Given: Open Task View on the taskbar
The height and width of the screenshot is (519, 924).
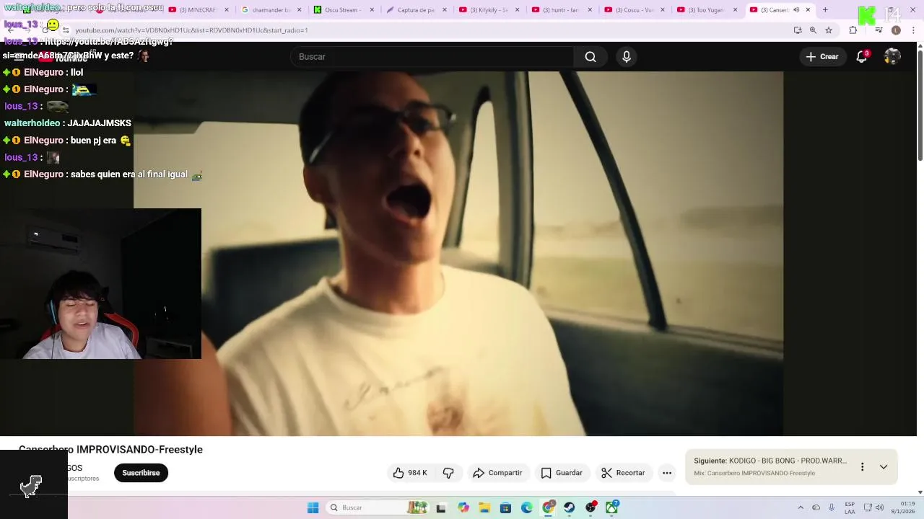Looking at the screenshot, I should click(441, 507).
